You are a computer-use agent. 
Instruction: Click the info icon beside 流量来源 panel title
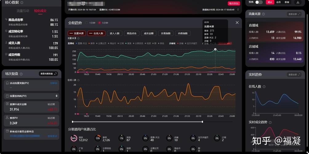[x=263, y=14]
